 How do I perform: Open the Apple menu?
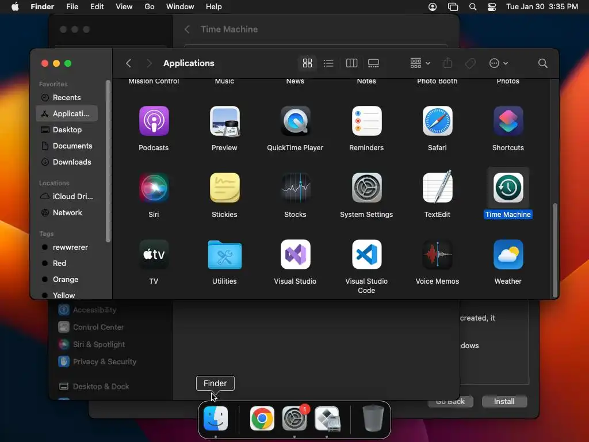click(15, 7)
